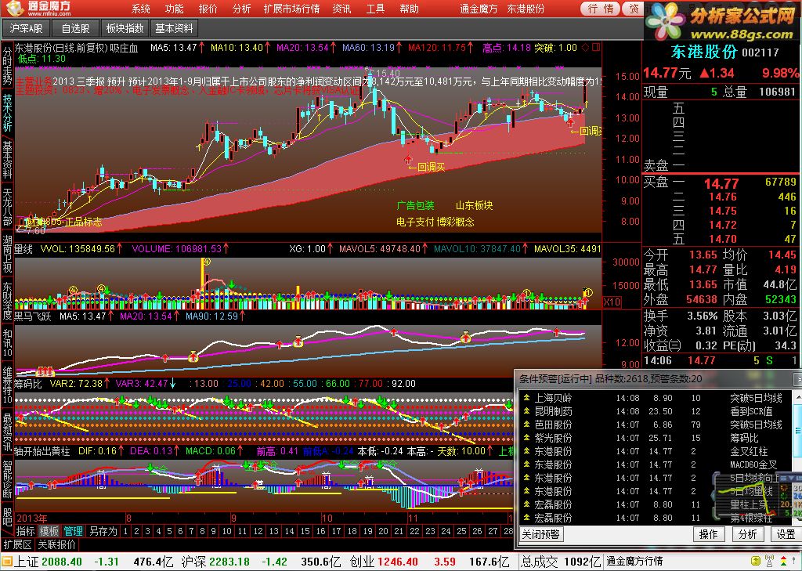Select the 分时走势 sidebar tab
Viewport: 802px width, 571px height.
[7, 66]
